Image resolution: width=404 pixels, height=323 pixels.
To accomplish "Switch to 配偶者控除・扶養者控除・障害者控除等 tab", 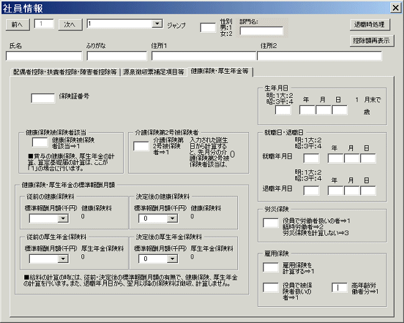I will (x=65, y=72).
